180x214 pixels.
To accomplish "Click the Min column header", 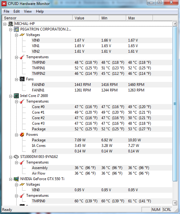I will click(x=113, y=18).
